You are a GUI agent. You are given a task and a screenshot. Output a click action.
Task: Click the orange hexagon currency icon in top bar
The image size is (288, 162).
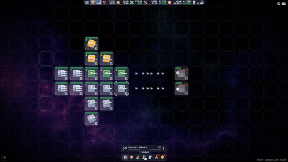[x=170, y=3]
